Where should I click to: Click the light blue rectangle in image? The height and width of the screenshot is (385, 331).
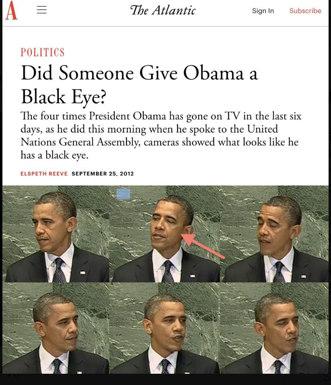click(123, 194)
